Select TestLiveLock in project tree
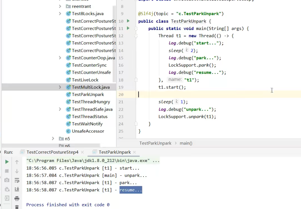 click(85, 80)
